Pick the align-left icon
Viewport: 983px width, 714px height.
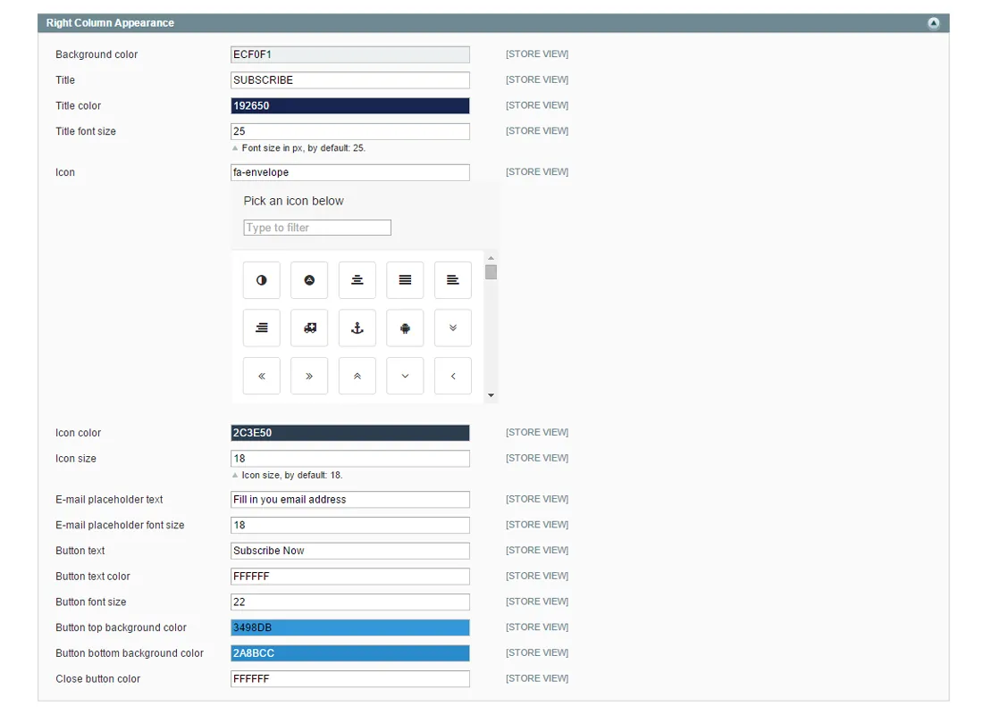453,280
